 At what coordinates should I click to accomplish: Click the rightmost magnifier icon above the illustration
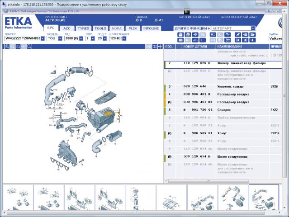point(29,47)
